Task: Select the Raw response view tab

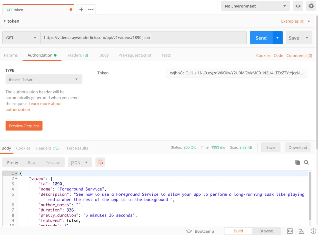Action: coord(32,163)
